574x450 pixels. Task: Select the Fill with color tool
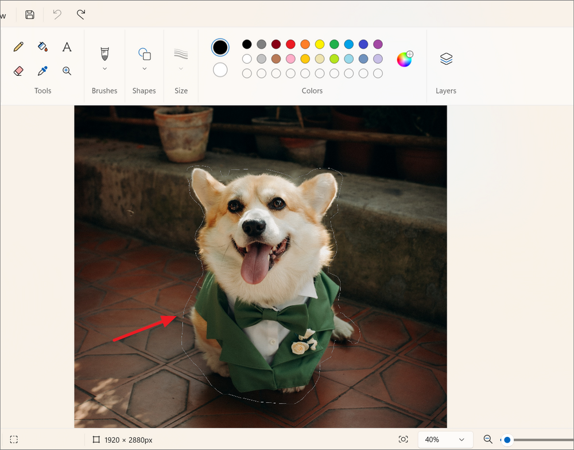(x=42, y=46)
